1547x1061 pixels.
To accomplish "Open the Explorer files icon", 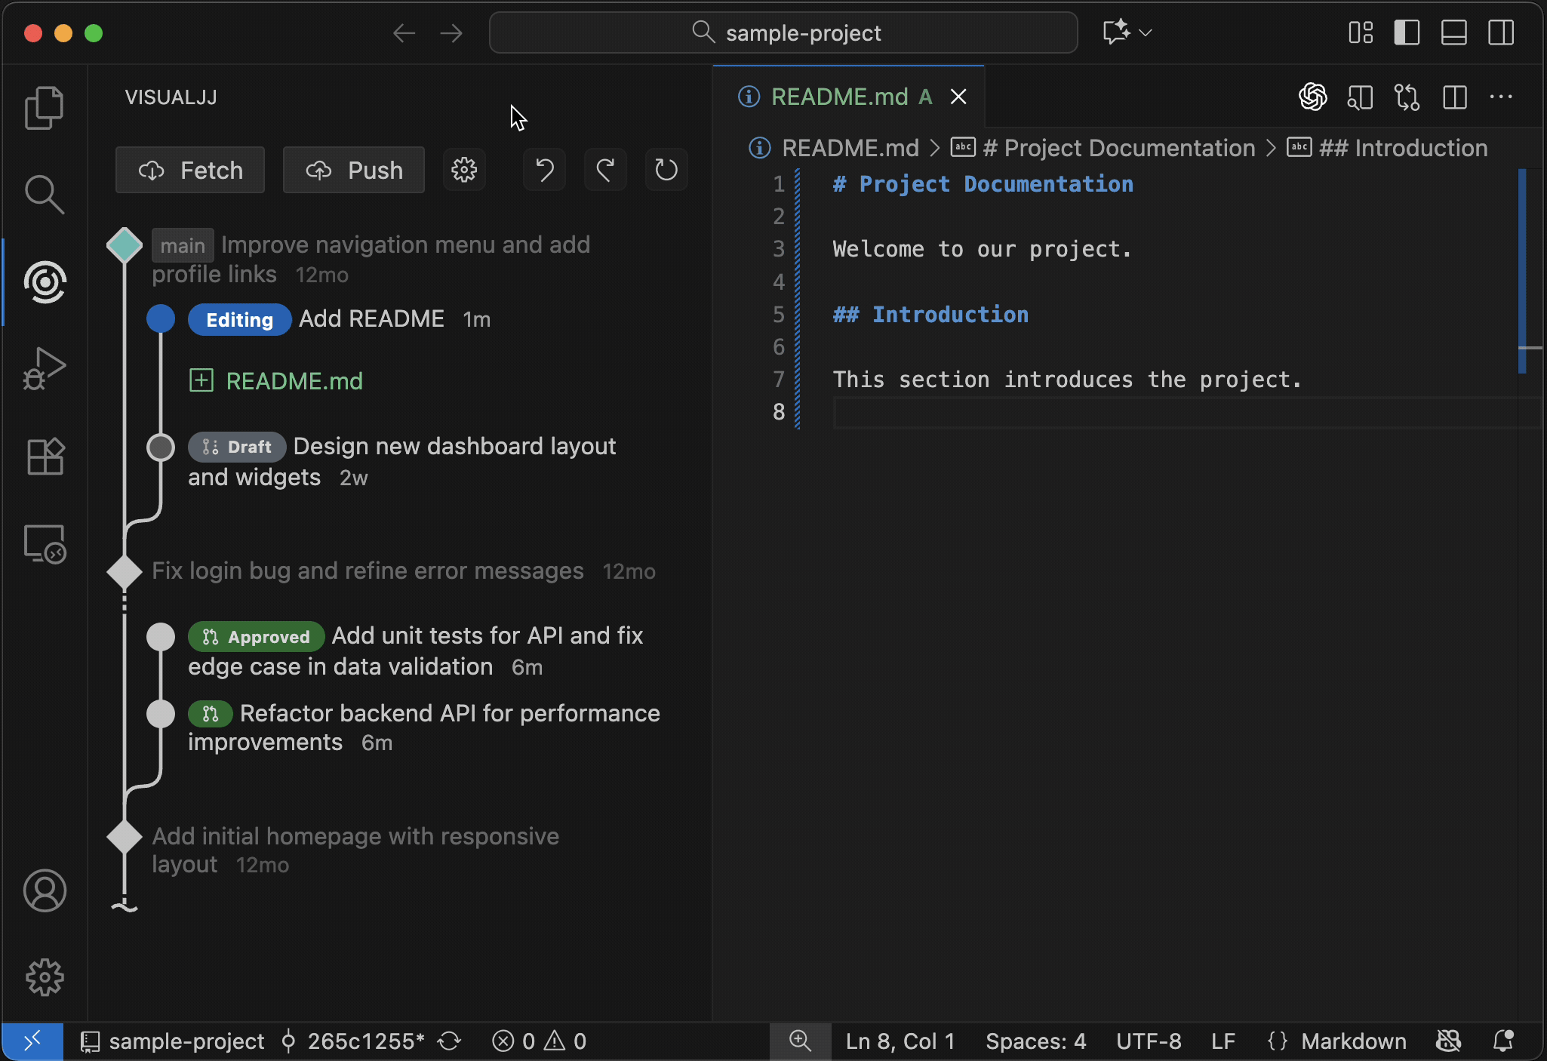I will coord(45,108).
